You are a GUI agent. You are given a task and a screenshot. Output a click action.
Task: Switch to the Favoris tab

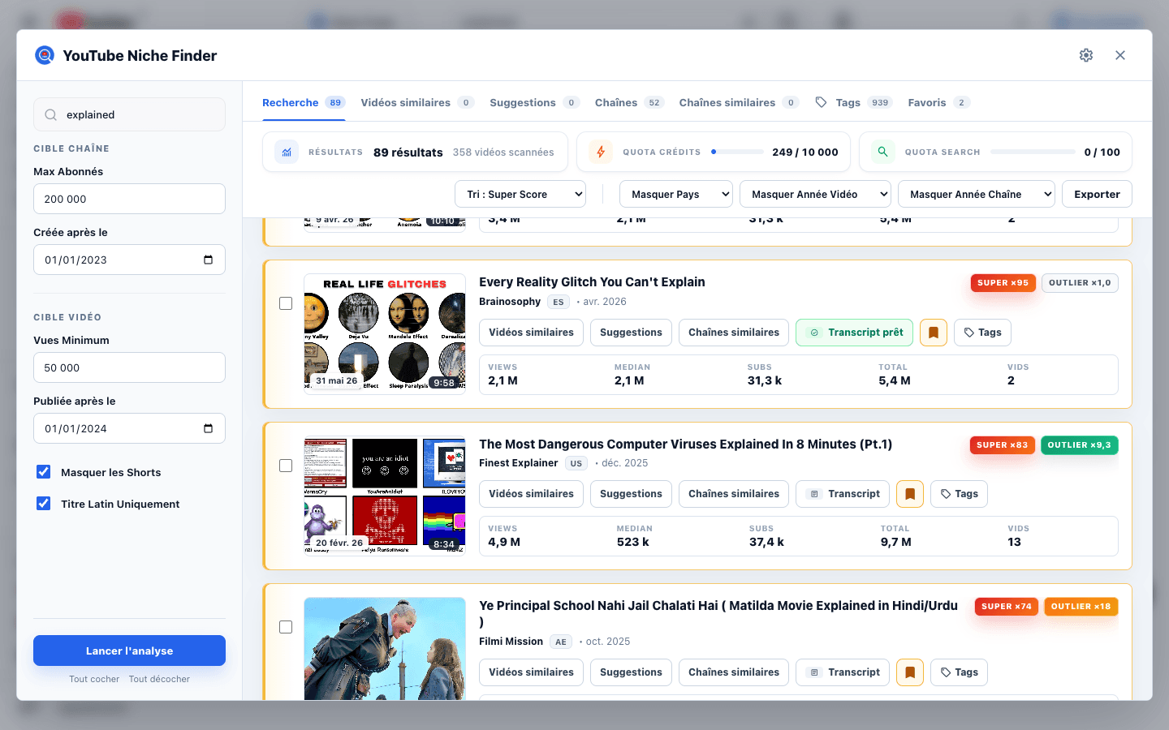938,103
